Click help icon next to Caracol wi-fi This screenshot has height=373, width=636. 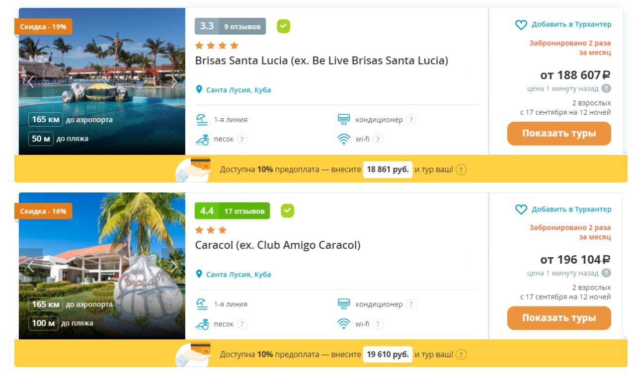(378, 324)
